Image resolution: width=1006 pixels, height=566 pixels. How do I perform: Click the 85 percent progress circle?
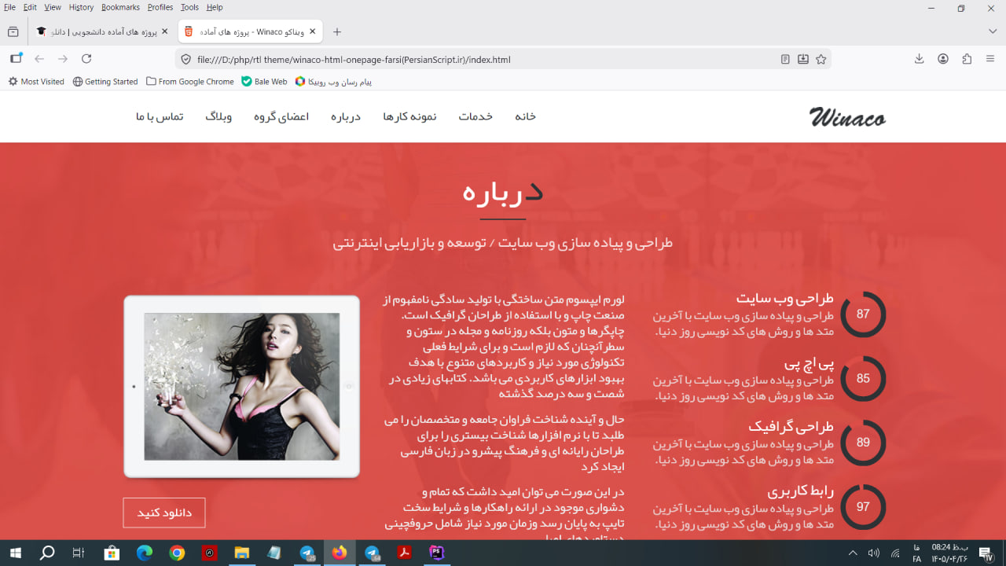tap(863, 379)
